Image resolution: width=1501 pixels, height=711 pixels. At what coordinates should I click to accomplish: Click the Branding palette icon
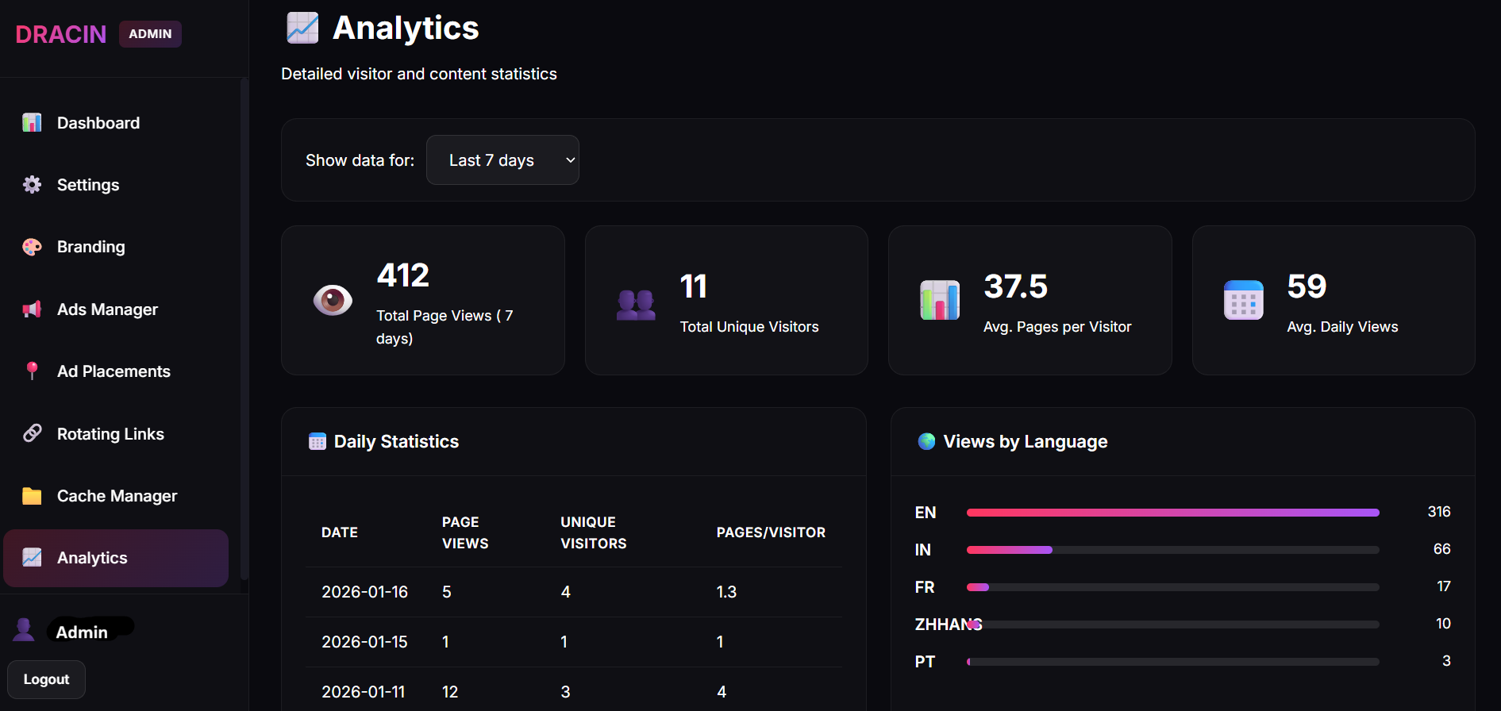[x=32, y=247]
